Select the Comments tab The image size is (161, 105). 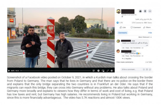click(x=123, y=33)
